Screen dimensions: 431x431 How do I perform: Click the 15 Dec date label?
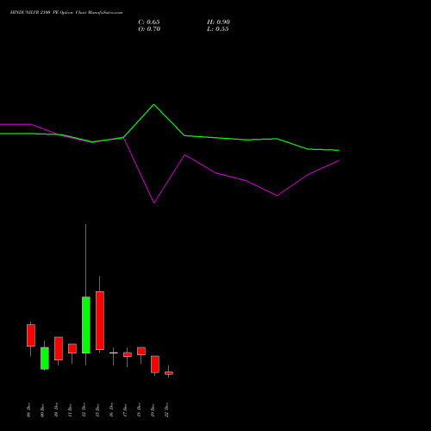97,410
